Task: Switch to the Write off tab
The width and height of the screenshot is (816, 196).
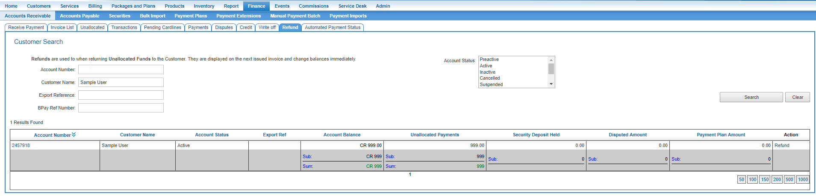Action: pos(267,27)
